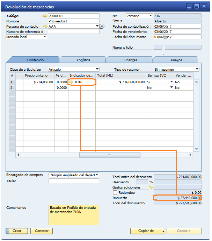The image size is (212, 241).
Task: Open contact link arrow next to AAA
Action: (x=45, y=26)
